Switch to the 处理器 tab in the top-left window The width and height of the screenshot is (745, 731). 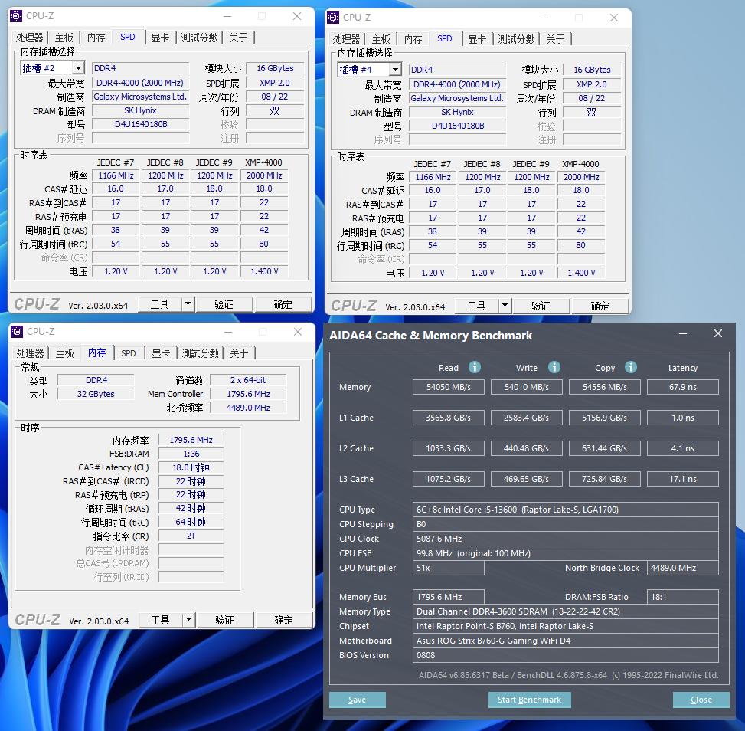(29, 36)
